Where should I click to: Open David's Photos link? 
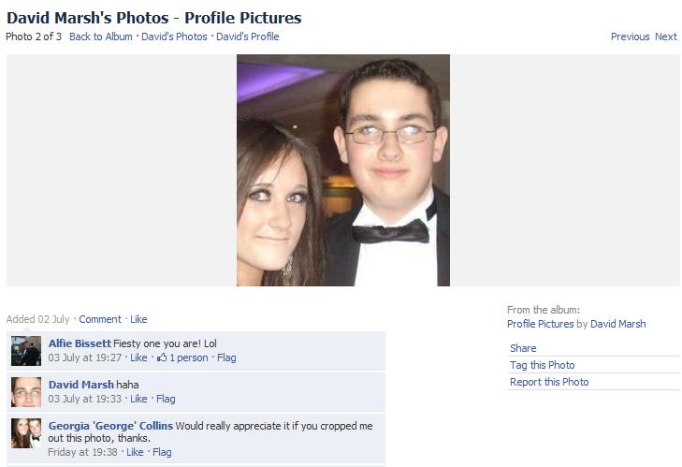coord(174,36)
